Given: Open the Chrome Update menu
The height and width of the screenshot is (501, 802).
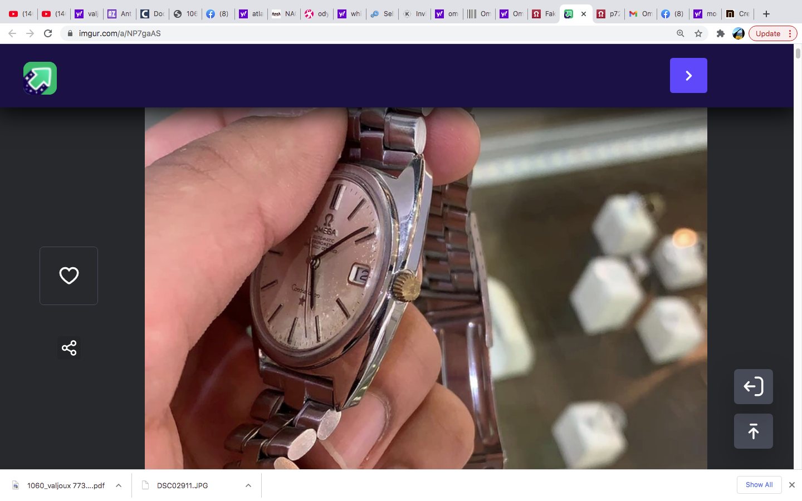Looking at the screenshot, I should tap(772, 33).
